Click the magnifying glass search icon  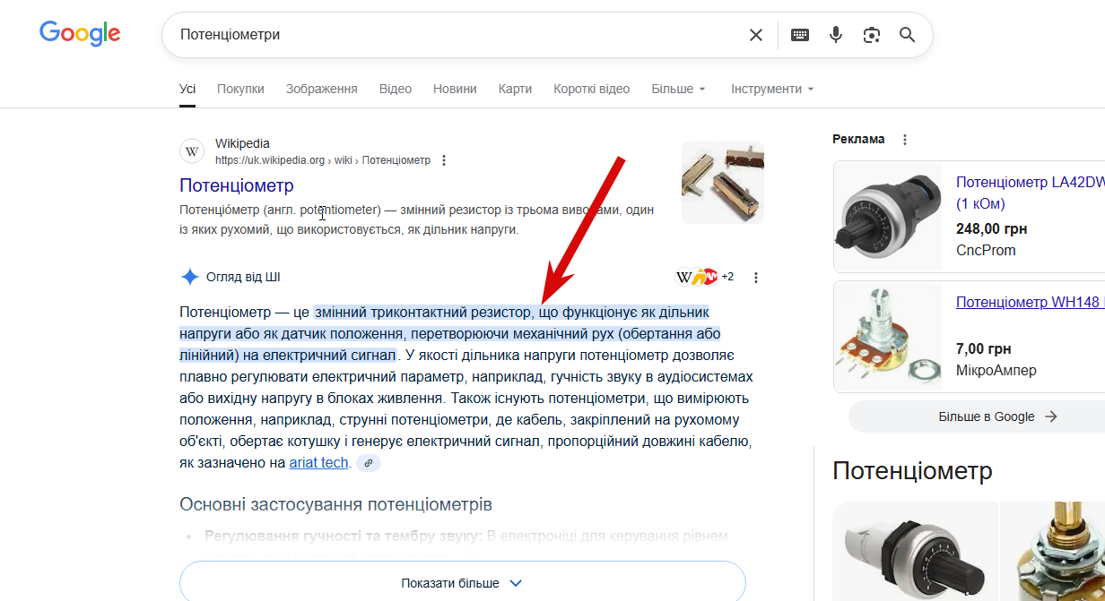[907, 35]
